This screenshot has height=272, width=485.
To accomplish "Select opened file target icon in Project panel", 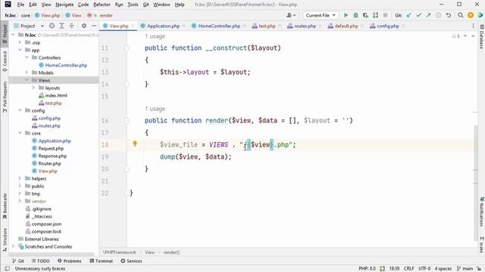I will click(x=52, y=26).
